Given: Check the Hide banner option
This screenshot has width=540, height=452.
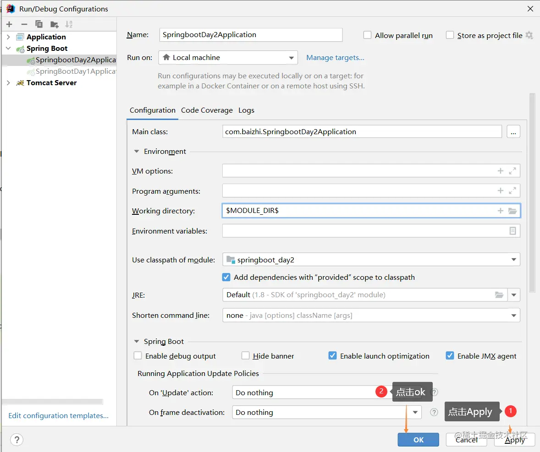Looking at the screenshot, I should (245, 356).
